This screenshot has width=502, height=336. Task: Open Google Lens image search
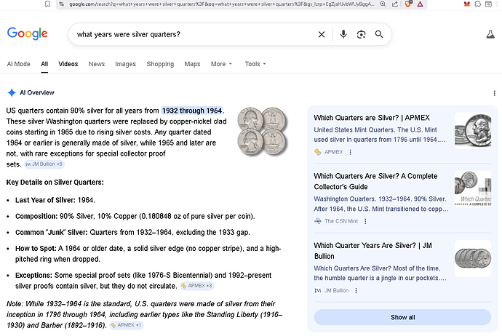(361, 34)
